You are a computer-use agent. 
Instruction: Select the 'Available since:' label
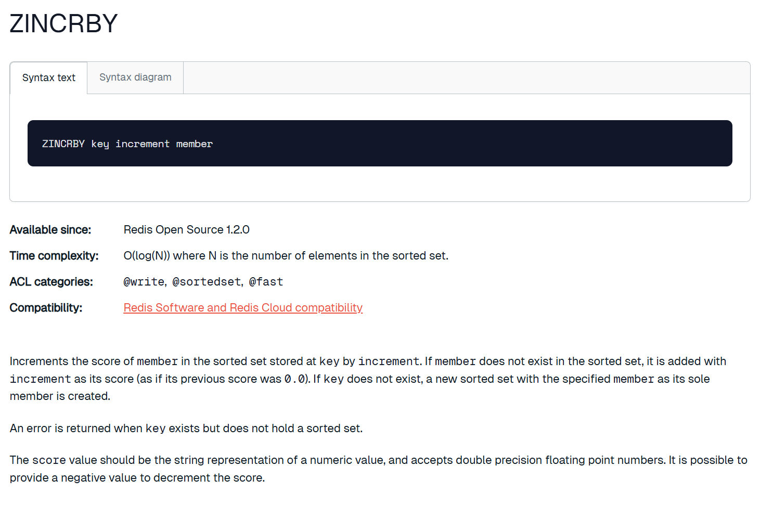click(x=50, y=230)
